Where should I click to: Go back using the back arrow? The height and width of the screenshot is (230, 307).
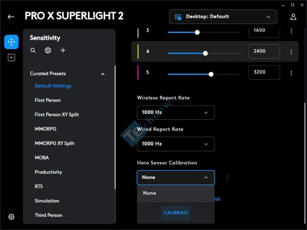pyautogui.click(x=11, y=17)
